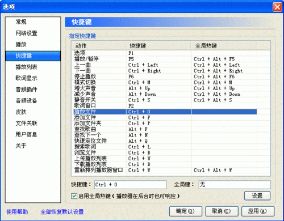
Task: Click the 设置 hotkey button
Action: coord(257,195)
